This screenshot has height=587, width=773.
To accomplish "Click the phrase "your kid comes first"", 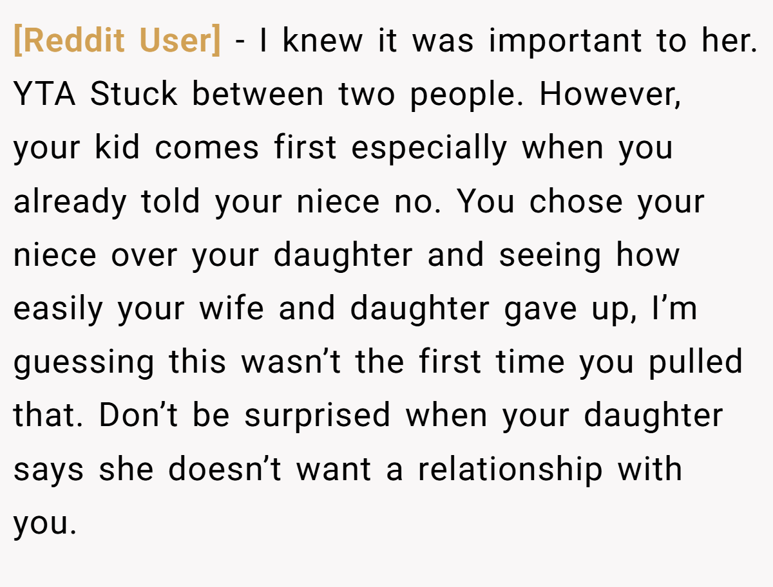I will (175, 149).
